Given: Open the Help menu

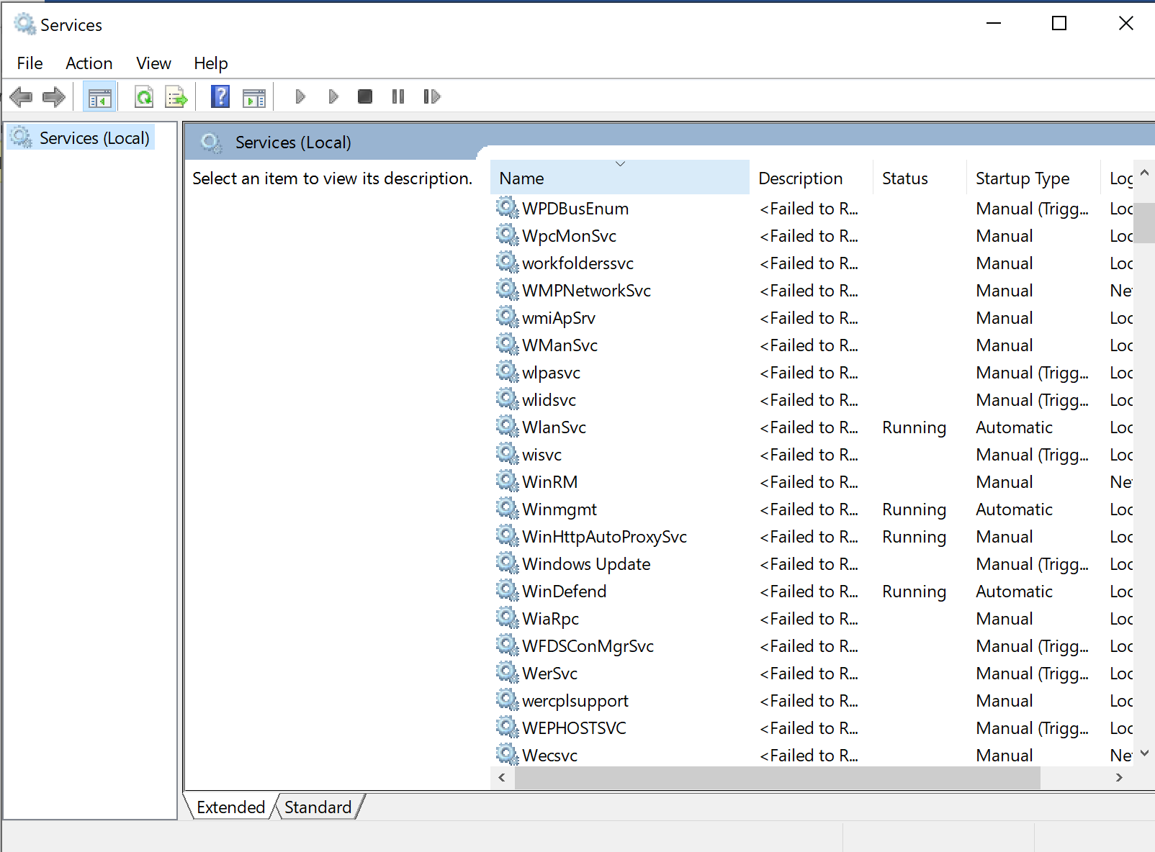Looking at the screenshot, I should (211, 63).
